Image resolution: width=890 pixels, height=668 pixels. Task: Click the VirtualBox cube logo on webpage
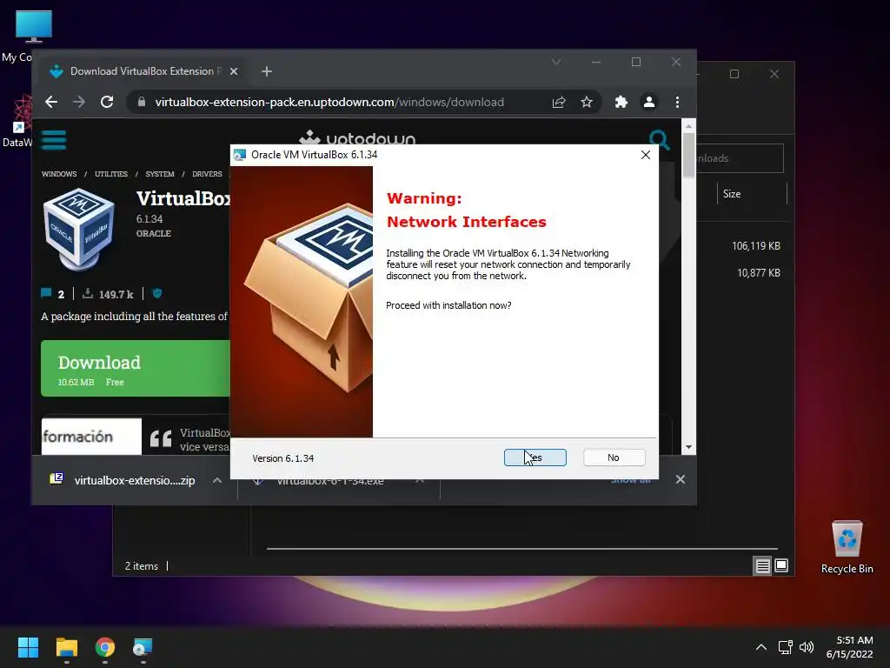79,229
